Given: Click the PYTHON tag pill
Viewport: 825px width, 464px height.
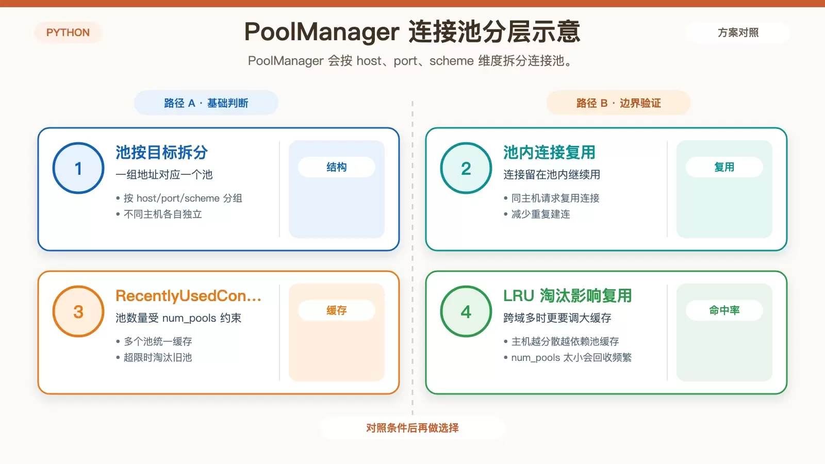Looking at the screenshot, I should pyautogui.click(x=68, y=32).
